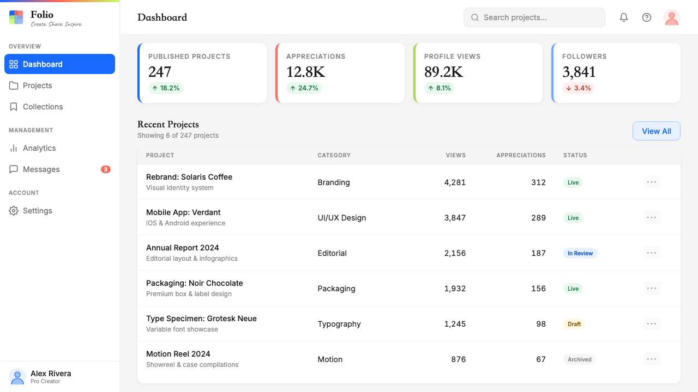Click Alex Rivera's avatar in sidebar
Viewport: 698px width, 392px height.
tap(17, 377)
